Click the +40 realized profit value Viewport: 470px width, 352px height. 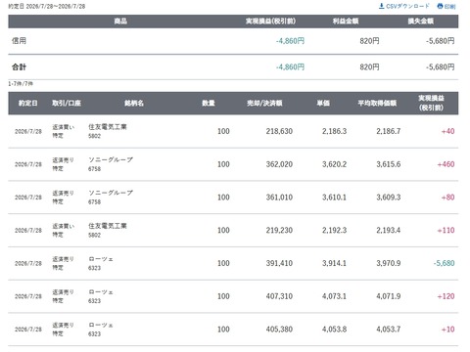[x=447, y=131]
